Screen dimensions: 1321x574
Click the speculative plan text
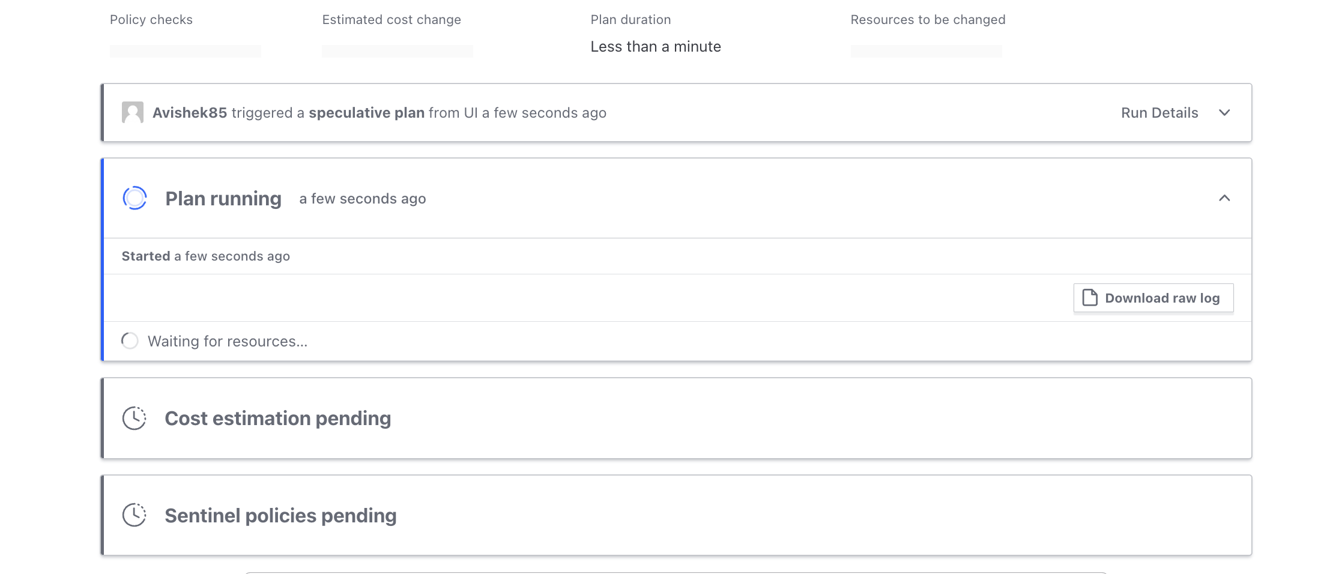click(366, 113)
